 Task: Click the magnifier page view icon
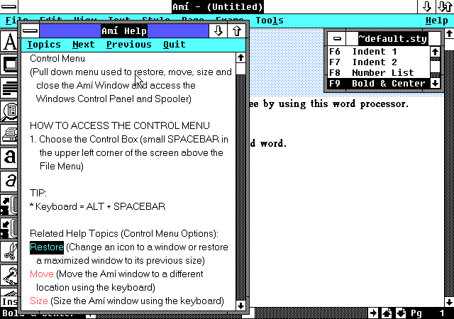9,111
